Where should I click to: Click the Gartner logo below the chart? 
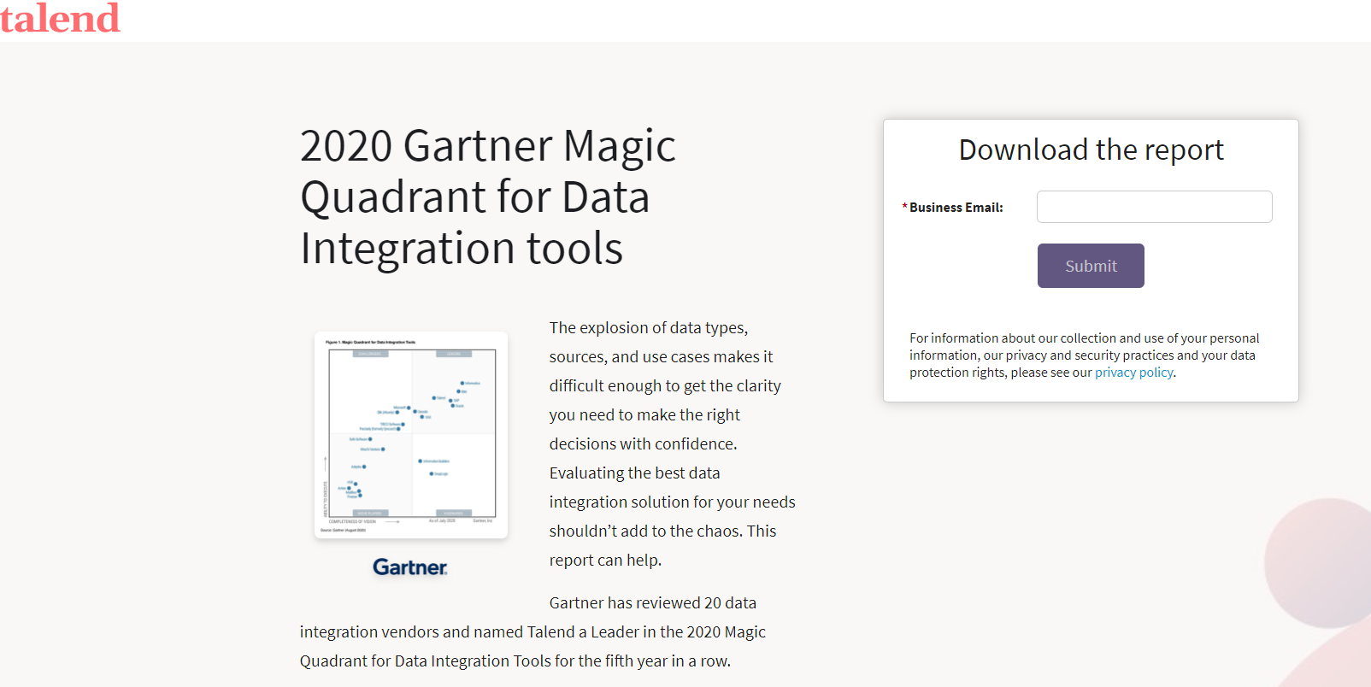click(410, 567)
